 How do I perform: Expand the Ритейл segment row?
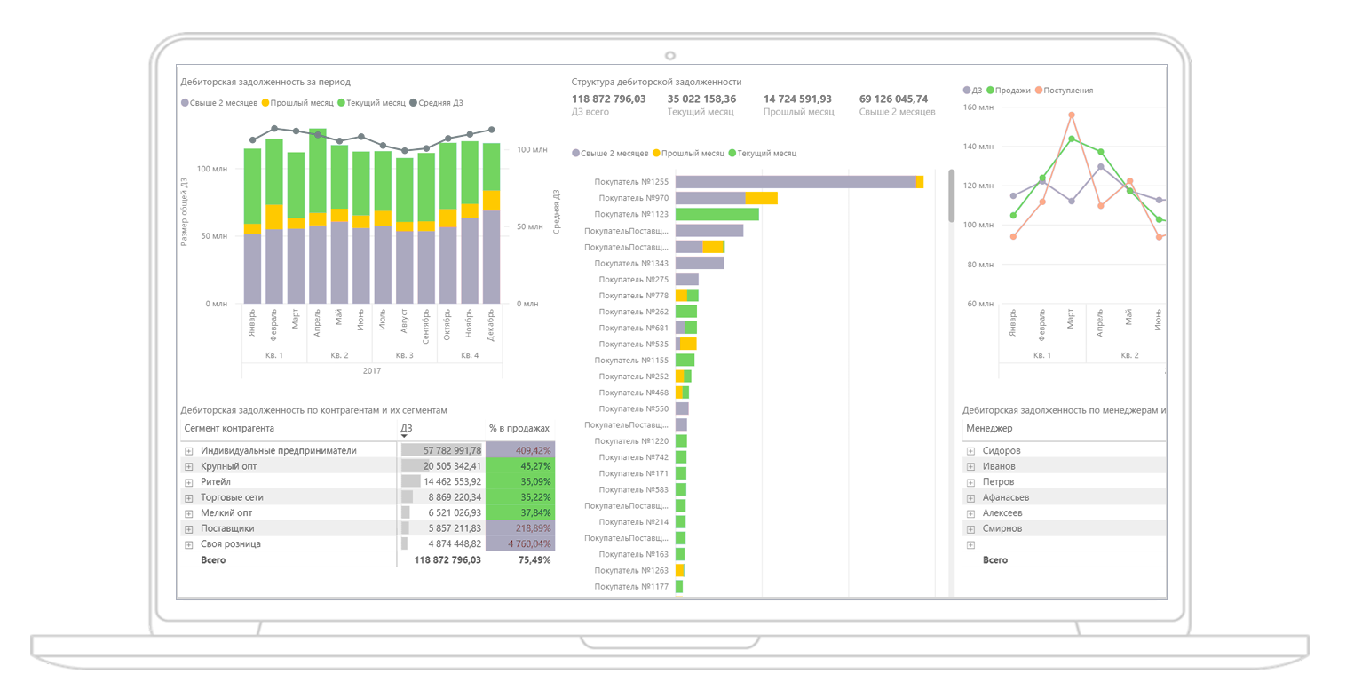(x=189, y=482)
